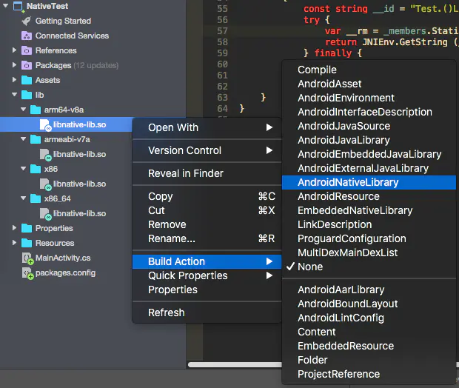Expand the Assets folder
The image size is (459, 388).
point(14,80)
